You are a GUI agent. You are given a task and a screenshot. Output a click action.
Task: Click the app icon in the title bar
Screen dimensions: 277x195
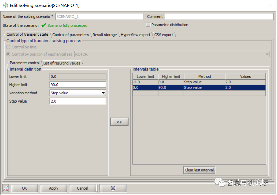[x=5, y=5]
